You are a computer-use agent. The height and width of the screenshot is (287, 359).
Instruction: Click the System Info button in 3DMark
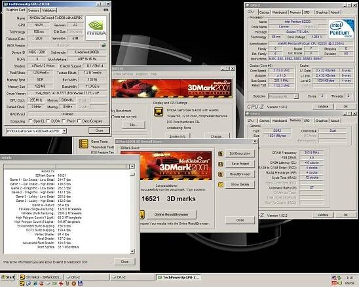[178, 136]
